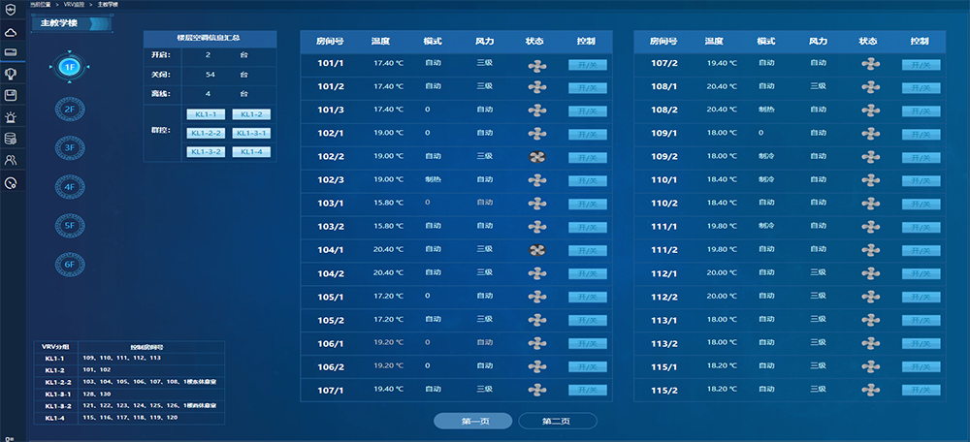Click the fan status icon for room 104/1
This screenshot has width=970, height=442.
536,249
